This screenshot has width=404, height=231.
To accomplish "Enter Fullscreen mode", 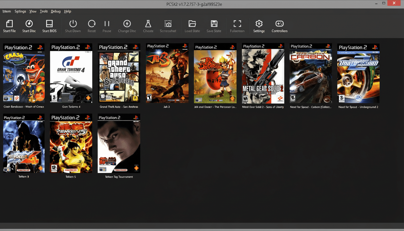I will click(237, 26).
